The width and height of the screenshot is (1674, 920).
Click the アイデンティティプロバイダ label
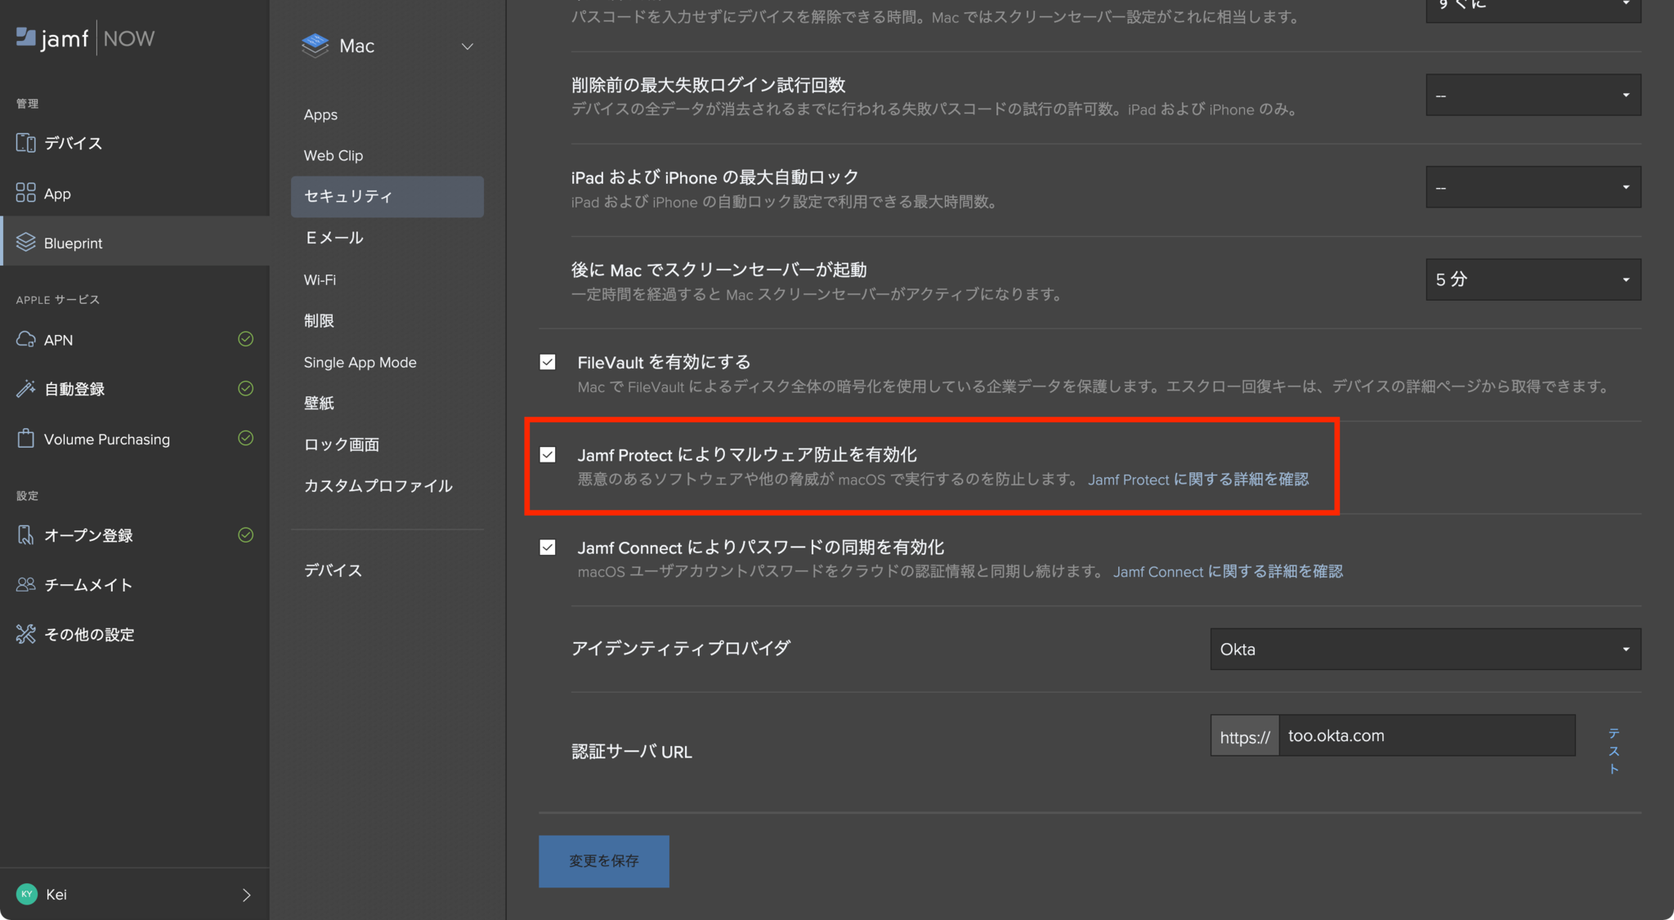point(681,648)
